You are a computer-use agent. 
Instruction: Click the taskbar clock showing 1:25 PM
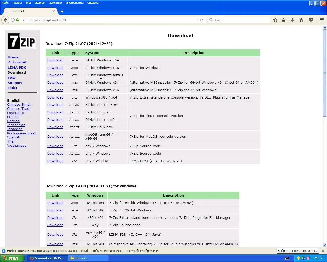318,258
